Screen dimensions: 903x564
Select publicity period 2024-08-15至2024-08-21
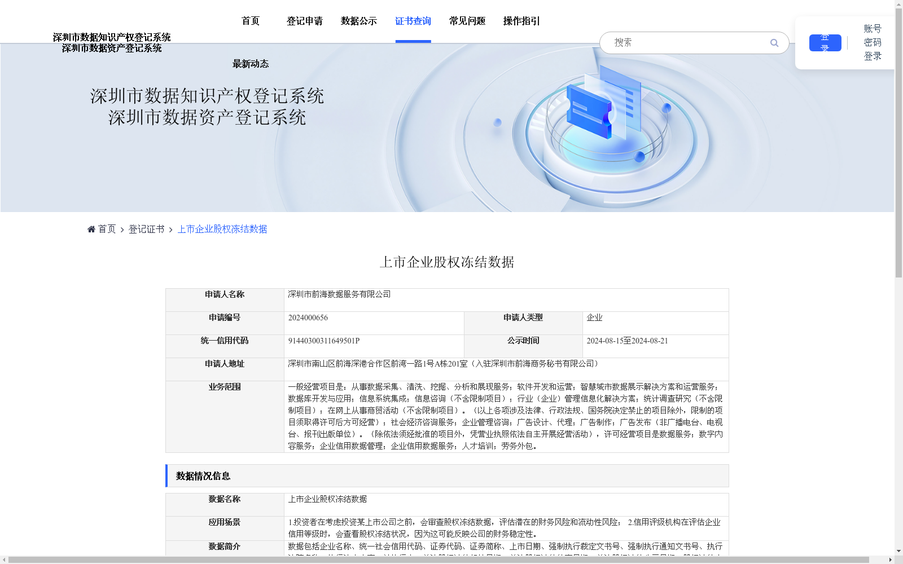(627, 341)
